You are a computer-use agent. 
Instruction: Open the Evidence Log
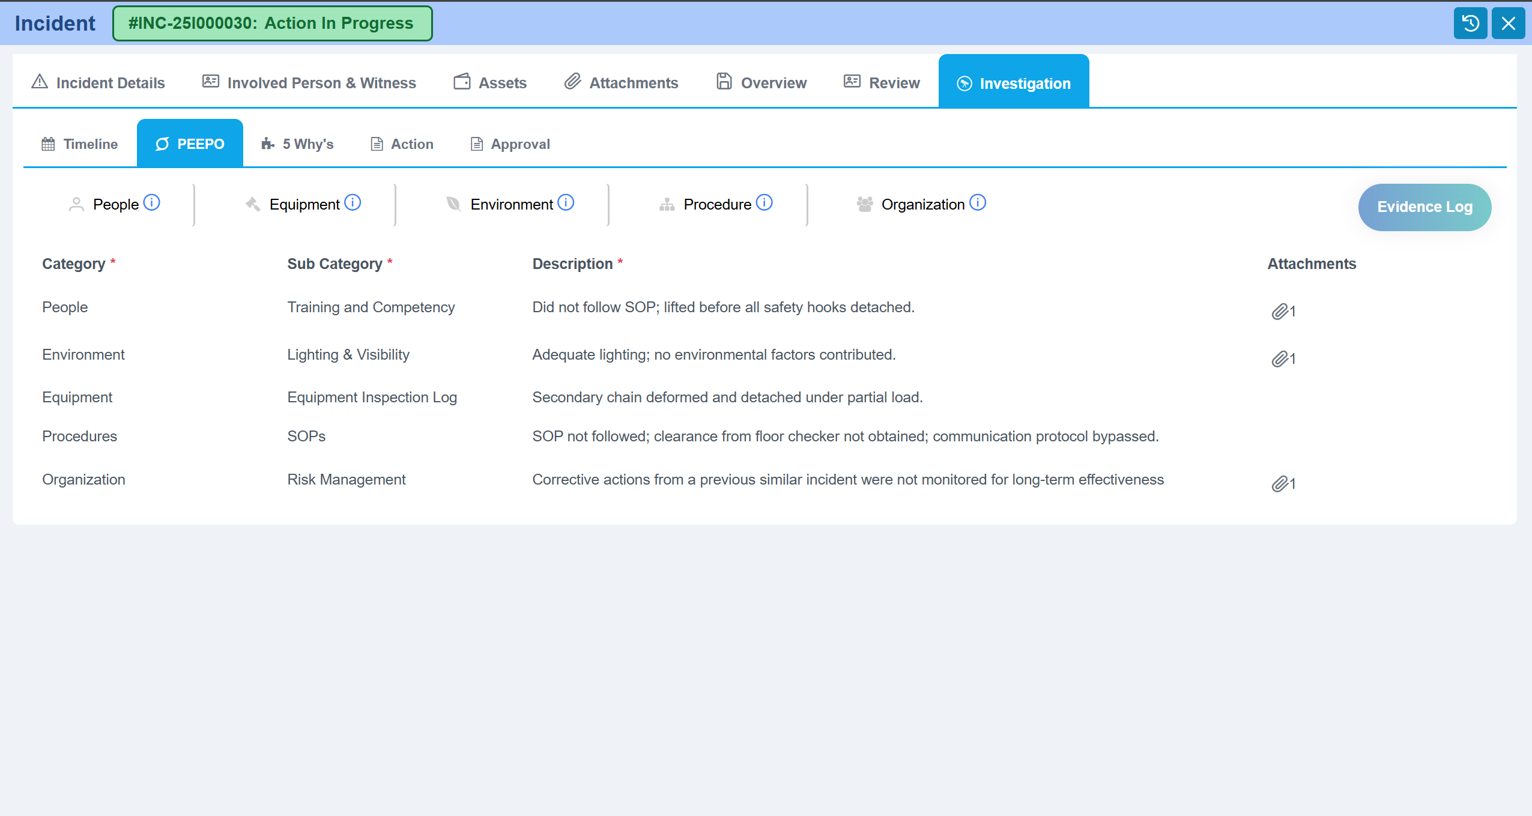pyautogui.click(x=1424, y=207)
